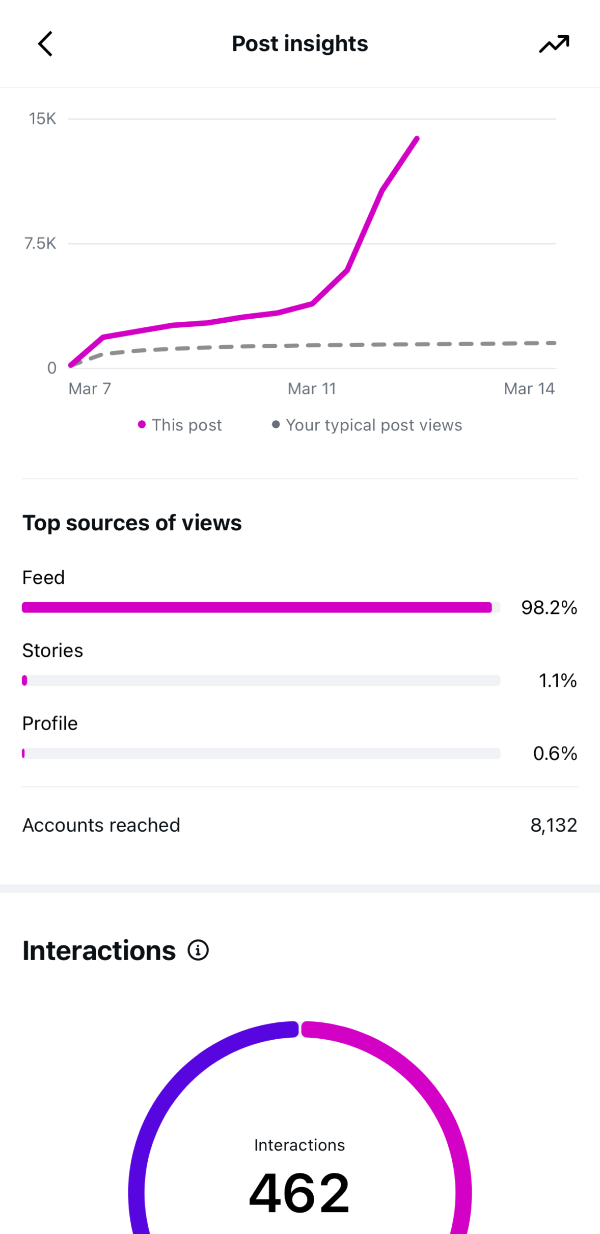600x1234 pixels.
Task: Click the Mar 14 axis label
Action: [x=529, y=389]
